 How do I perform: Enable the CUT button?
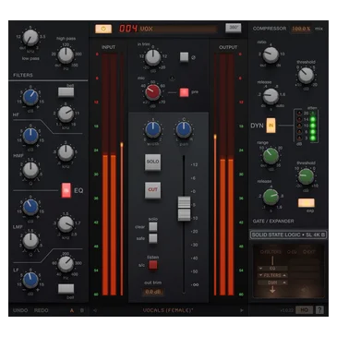[152, 189]
